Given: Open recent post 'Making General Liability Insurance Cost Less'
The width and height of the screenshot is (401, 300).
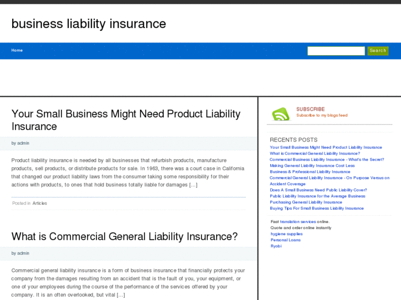Looking at the screenshot, I should (x=312, y=166).
